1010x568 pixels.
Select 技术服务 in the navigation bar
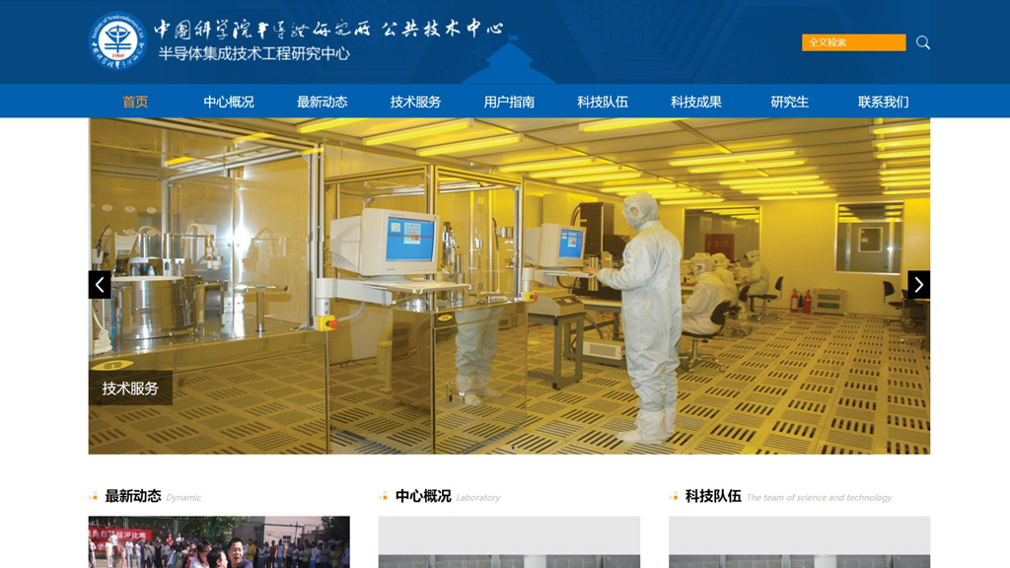point(415,102)
